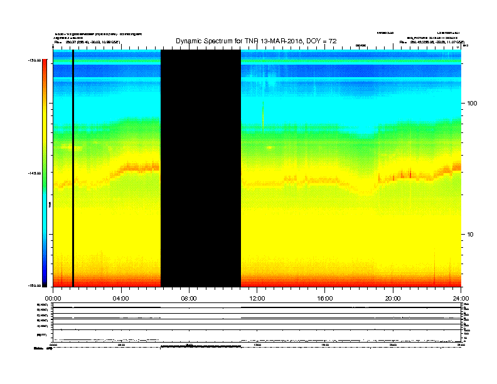This screenshot has height=384, width=497.
Task: Click the "20:00" time axis label
Action: pos(393,299)
